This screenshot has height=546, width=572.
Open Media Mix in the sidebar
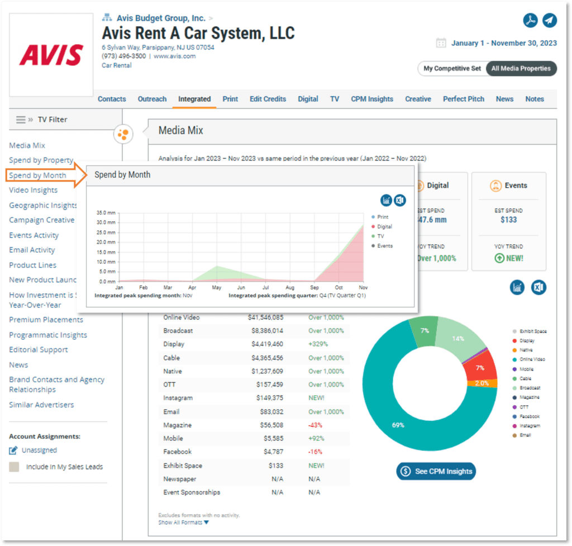(x=27, y=146)
